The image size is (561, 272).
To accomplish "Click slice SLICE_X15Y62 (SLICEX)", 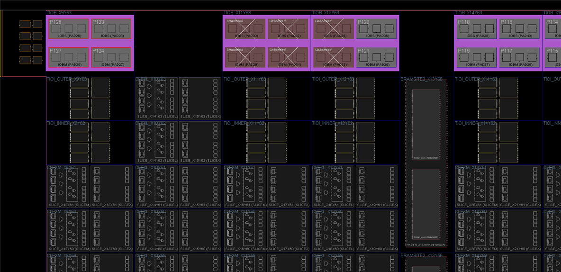I will 200,143.
